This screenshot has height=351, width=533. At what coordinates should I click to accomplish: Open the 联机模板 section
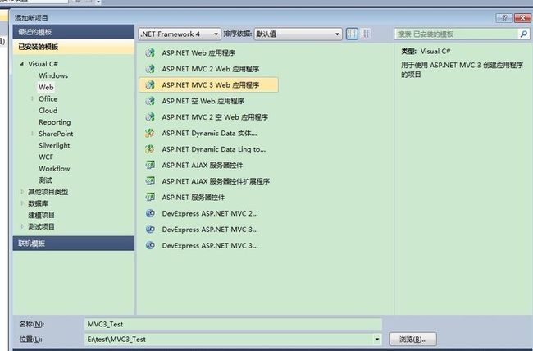coord(74,244)
